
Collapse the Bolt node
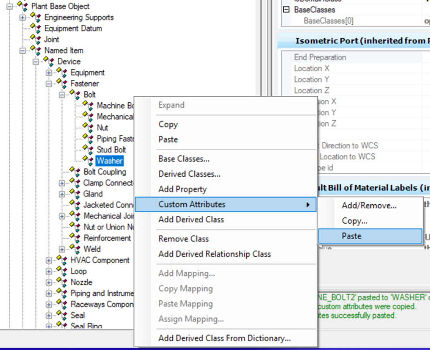(x=62, y=95)
